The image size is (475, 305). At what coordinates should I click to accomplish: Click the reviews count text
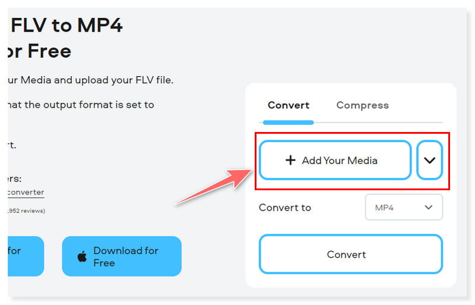tap(27, 210)
